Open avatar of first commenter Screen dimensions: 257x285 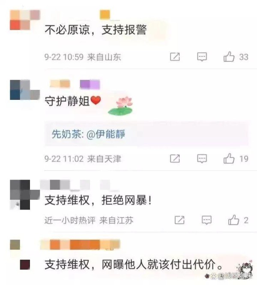[x=25, y=20]
